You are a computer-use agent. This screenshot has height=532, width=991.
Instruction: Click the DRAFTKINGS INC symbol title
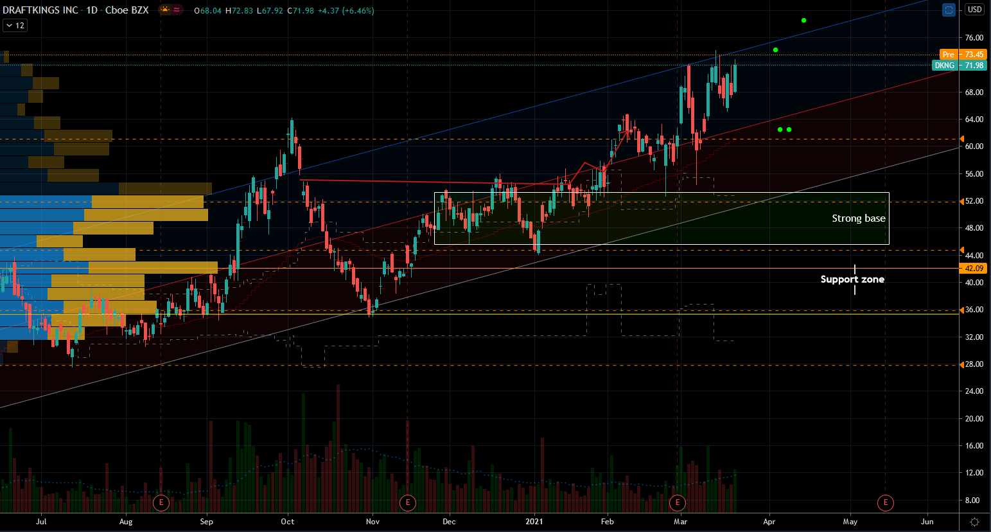pyautogui.click(x=40, y=10)
